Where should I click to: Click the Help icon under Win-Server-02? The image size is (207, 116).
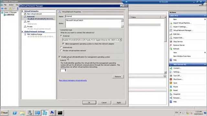[171, 102]
